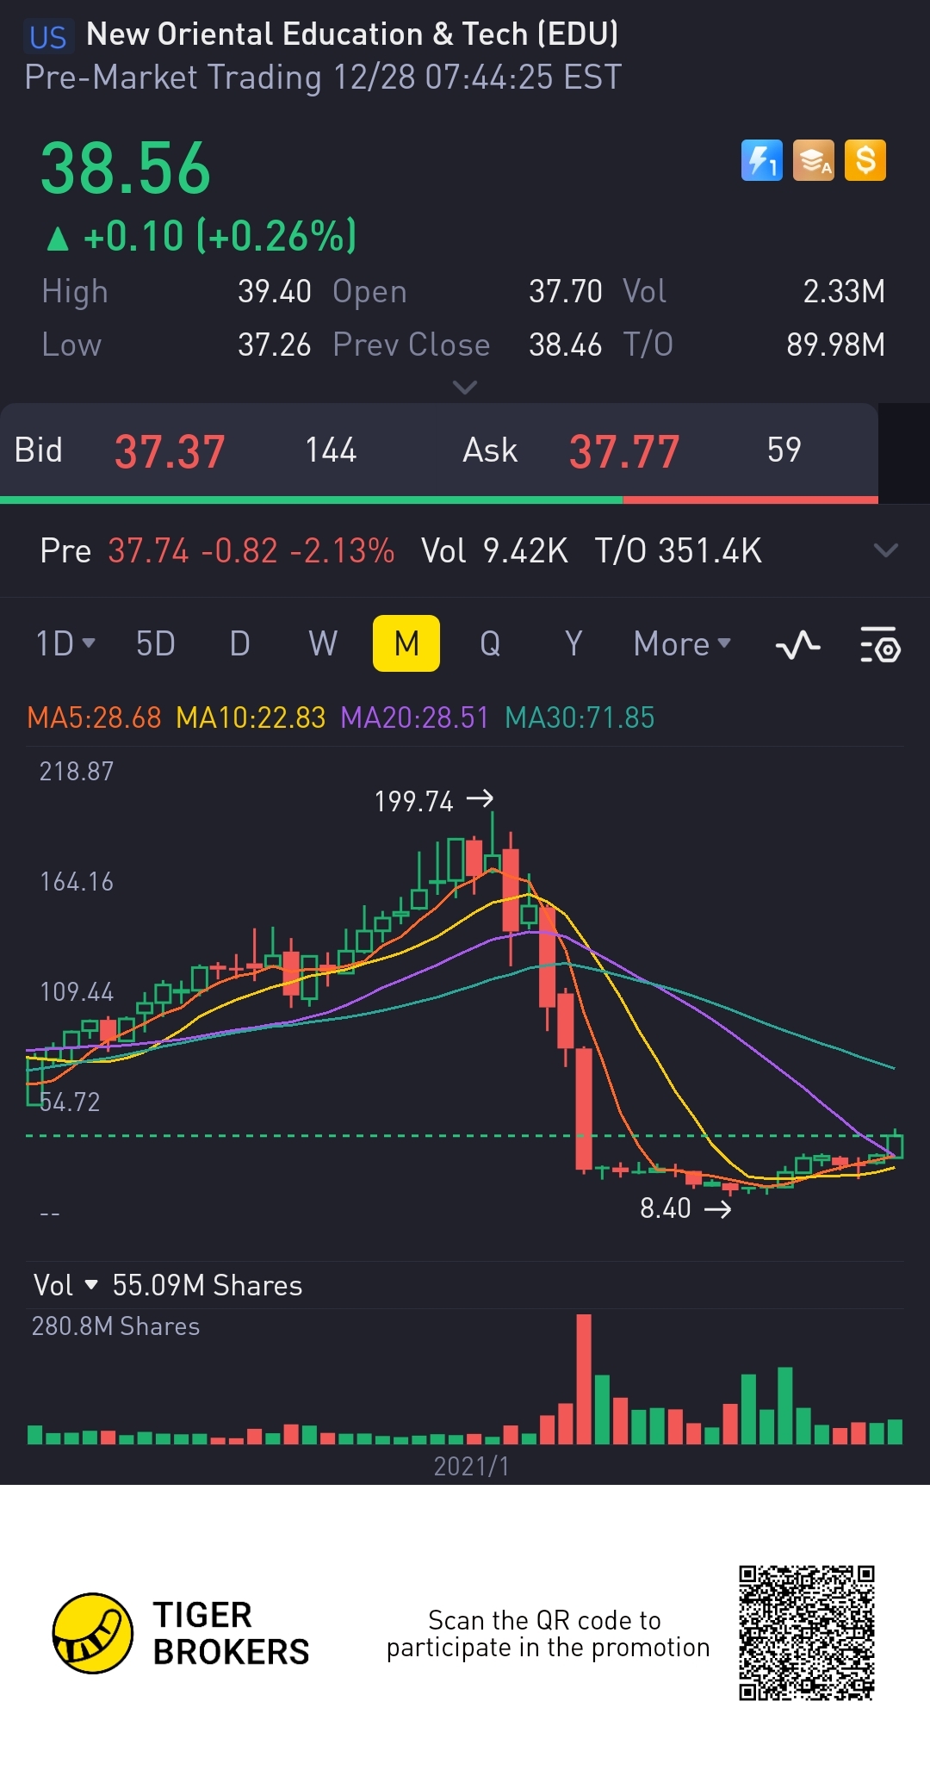The height and width of the screenshot is (1782, 930).
Task: Tap the price change +0.10 (+0.26%)
Action: coord(201,236)
